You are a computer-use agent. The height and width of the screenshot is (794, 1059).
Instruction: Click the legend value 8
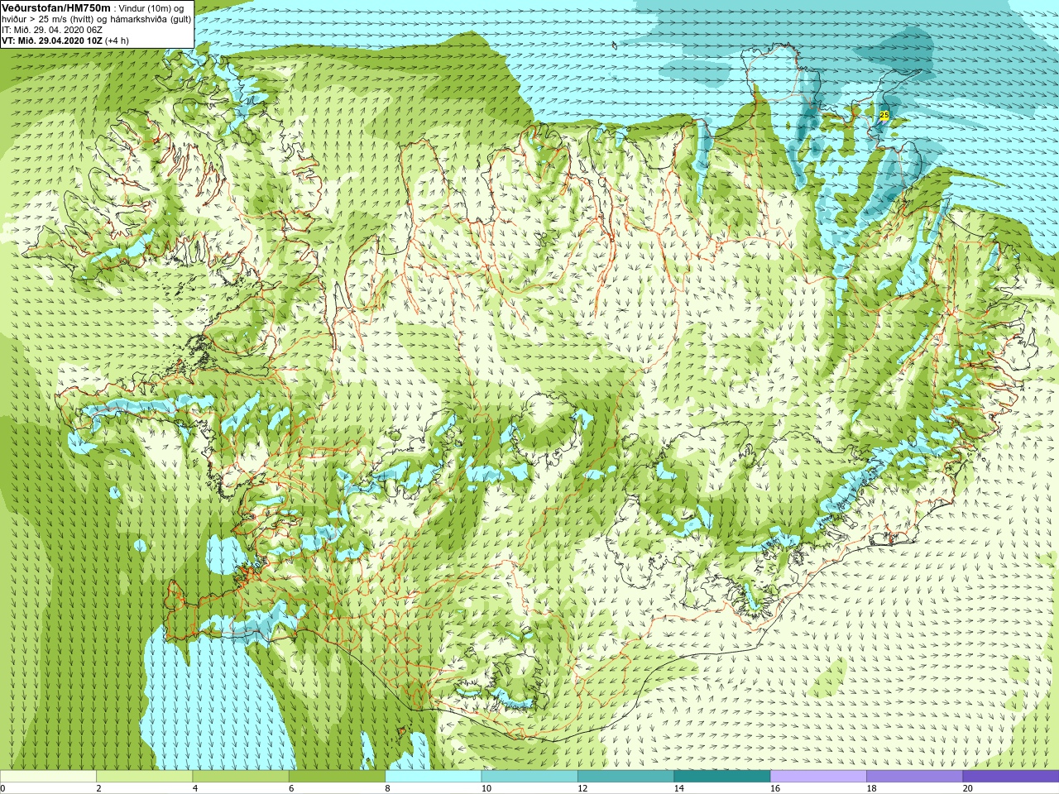pyautogui.click(x=387, y=788)
